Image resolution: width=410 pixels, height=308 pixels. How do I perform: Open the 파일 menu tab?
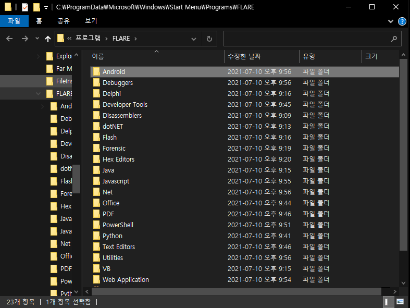pyautogui.click(x=14, y=21)
